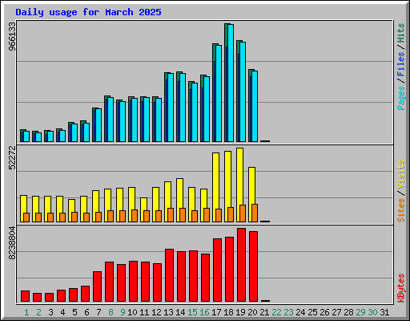Click day 20 on the x-axis
Image resolution: width=410 pixels, height=321 pixels.
click(252, 312)
